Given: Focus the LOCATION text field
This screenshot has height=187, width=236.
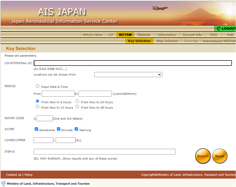Looking at the screenshot, I should [133, 63].
